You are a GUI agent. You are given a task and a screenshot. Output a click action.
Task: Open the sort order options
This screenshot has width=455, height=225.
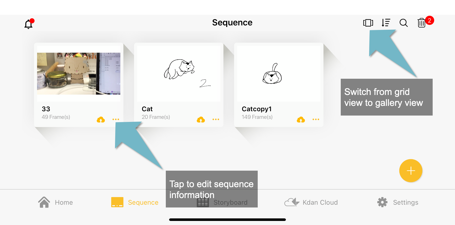(386, 23)
